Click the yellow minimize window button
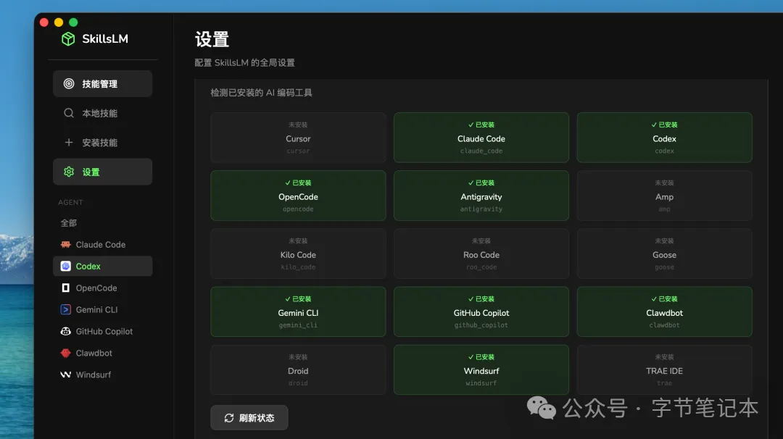 click(59, 22)
